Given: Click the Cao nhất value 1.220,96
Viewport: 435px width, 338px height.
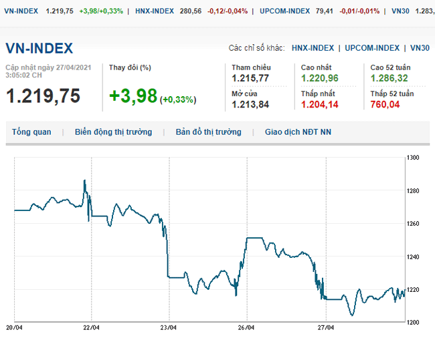Looking at the screenshot, I should (x=319, y=79).
